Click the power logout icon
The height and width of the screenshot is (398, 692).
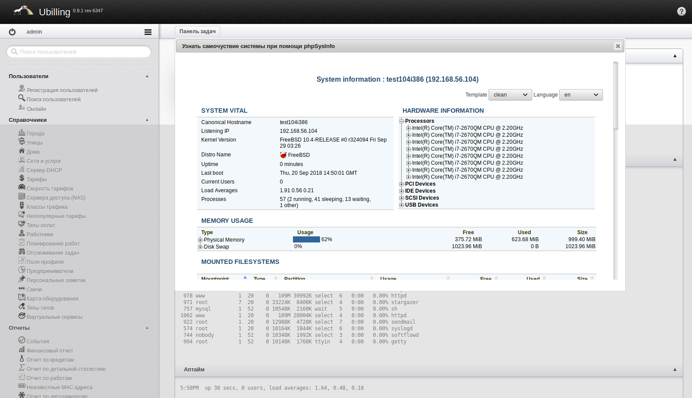coord(12,32)
